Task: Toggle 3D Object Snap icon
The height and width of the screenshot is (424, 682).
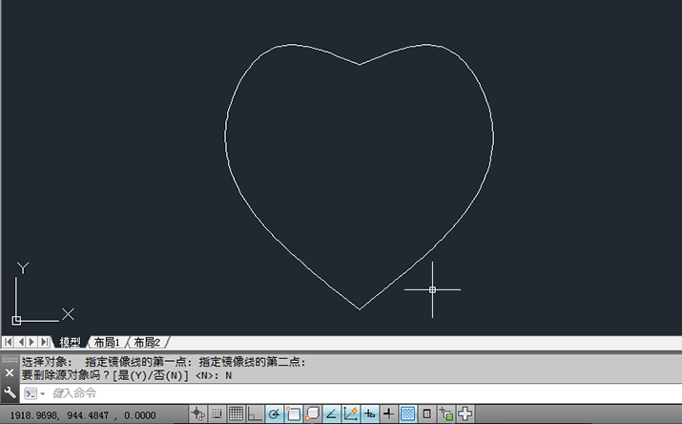Action: [312, 413]
